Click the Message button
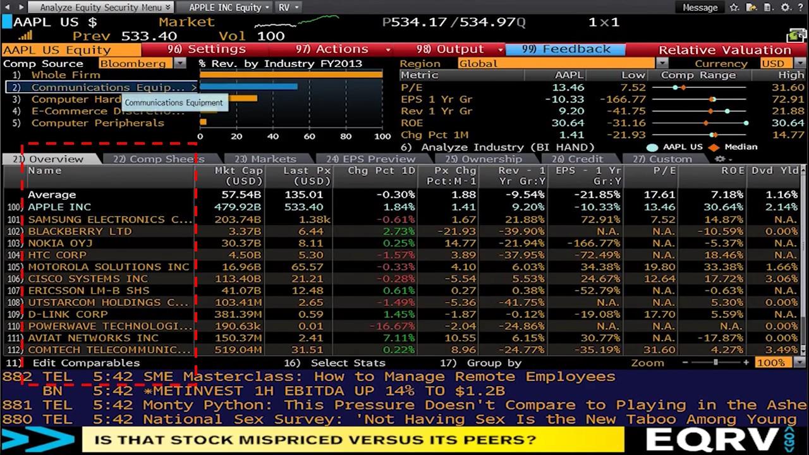Screen dimensions: 809x455 700,8
